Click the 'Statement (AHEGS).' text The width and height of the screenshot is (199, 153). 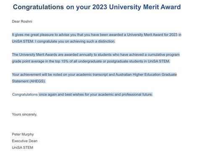click(x=29, y=81)
